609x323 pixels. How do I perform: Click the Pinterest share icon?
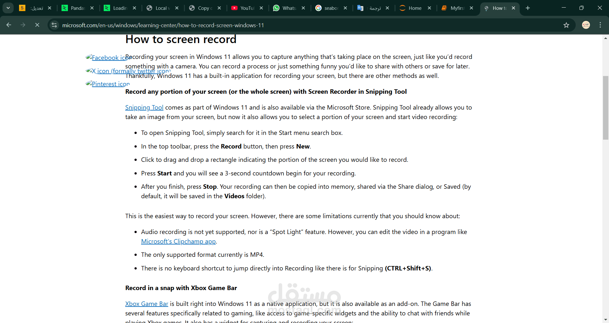(x=108, y=84)
